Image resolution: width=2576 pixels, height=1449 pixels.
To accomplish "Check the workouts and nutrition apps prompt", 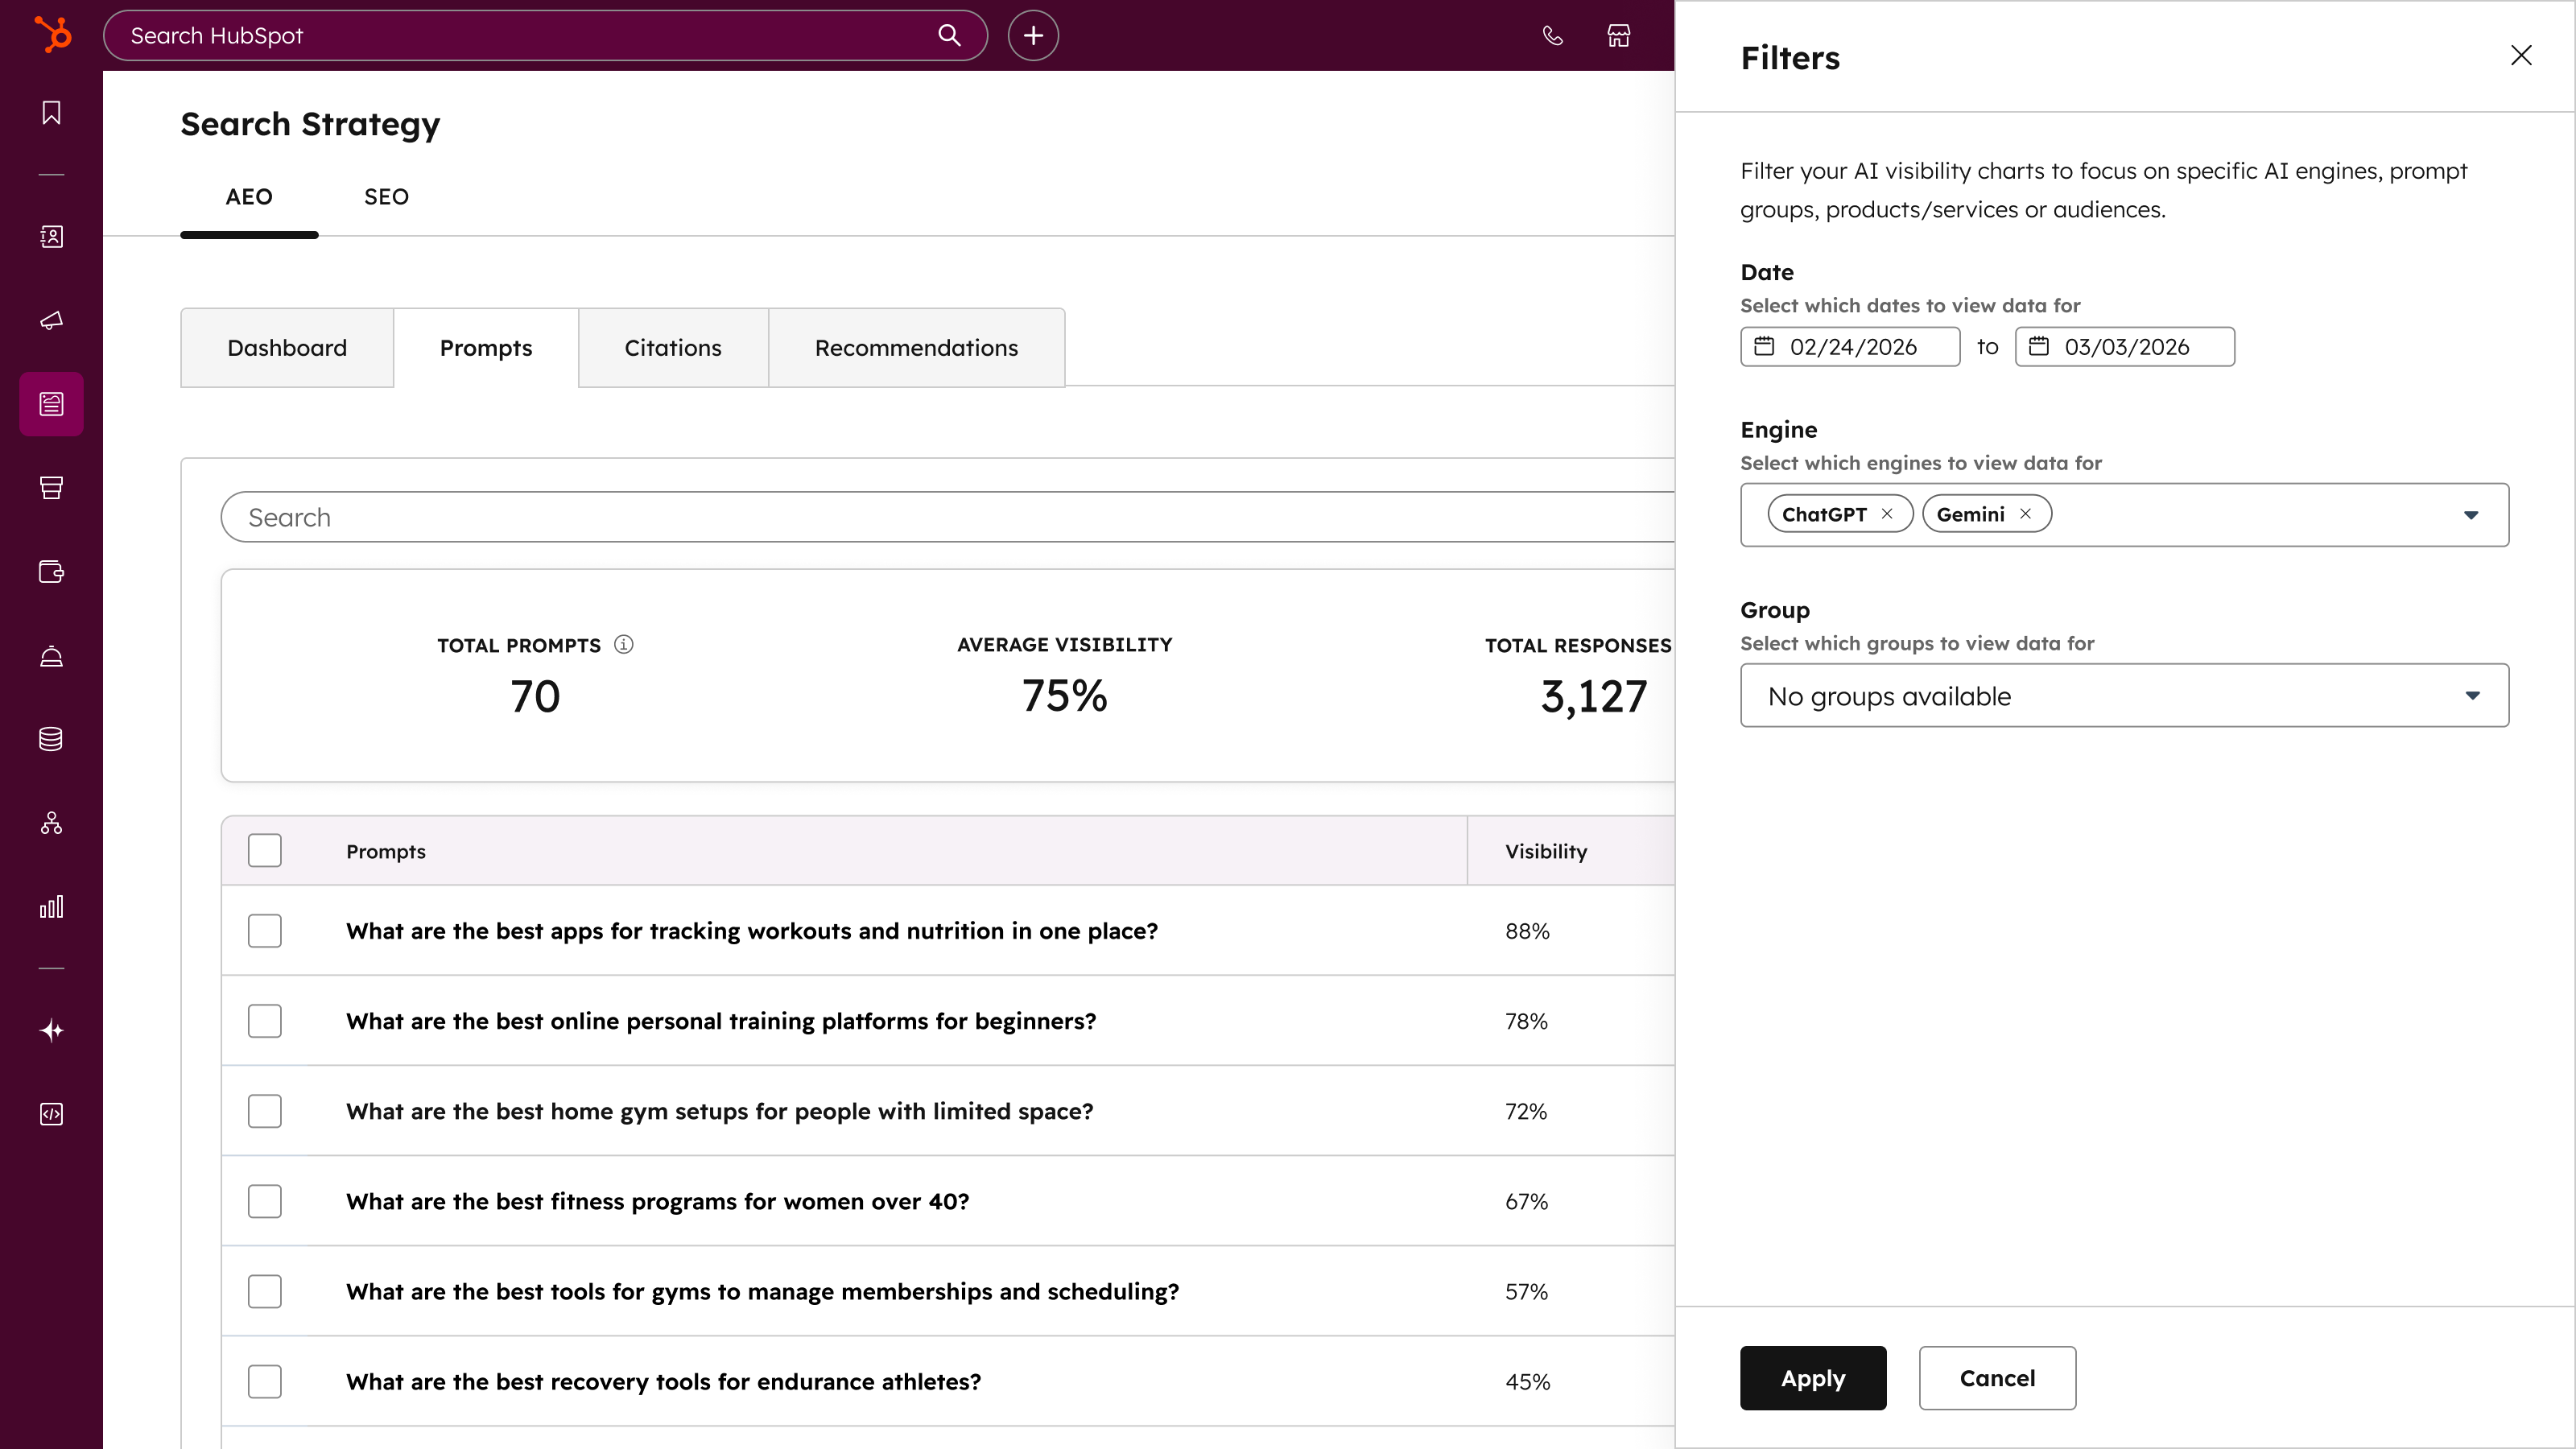I will coord(264,930).
